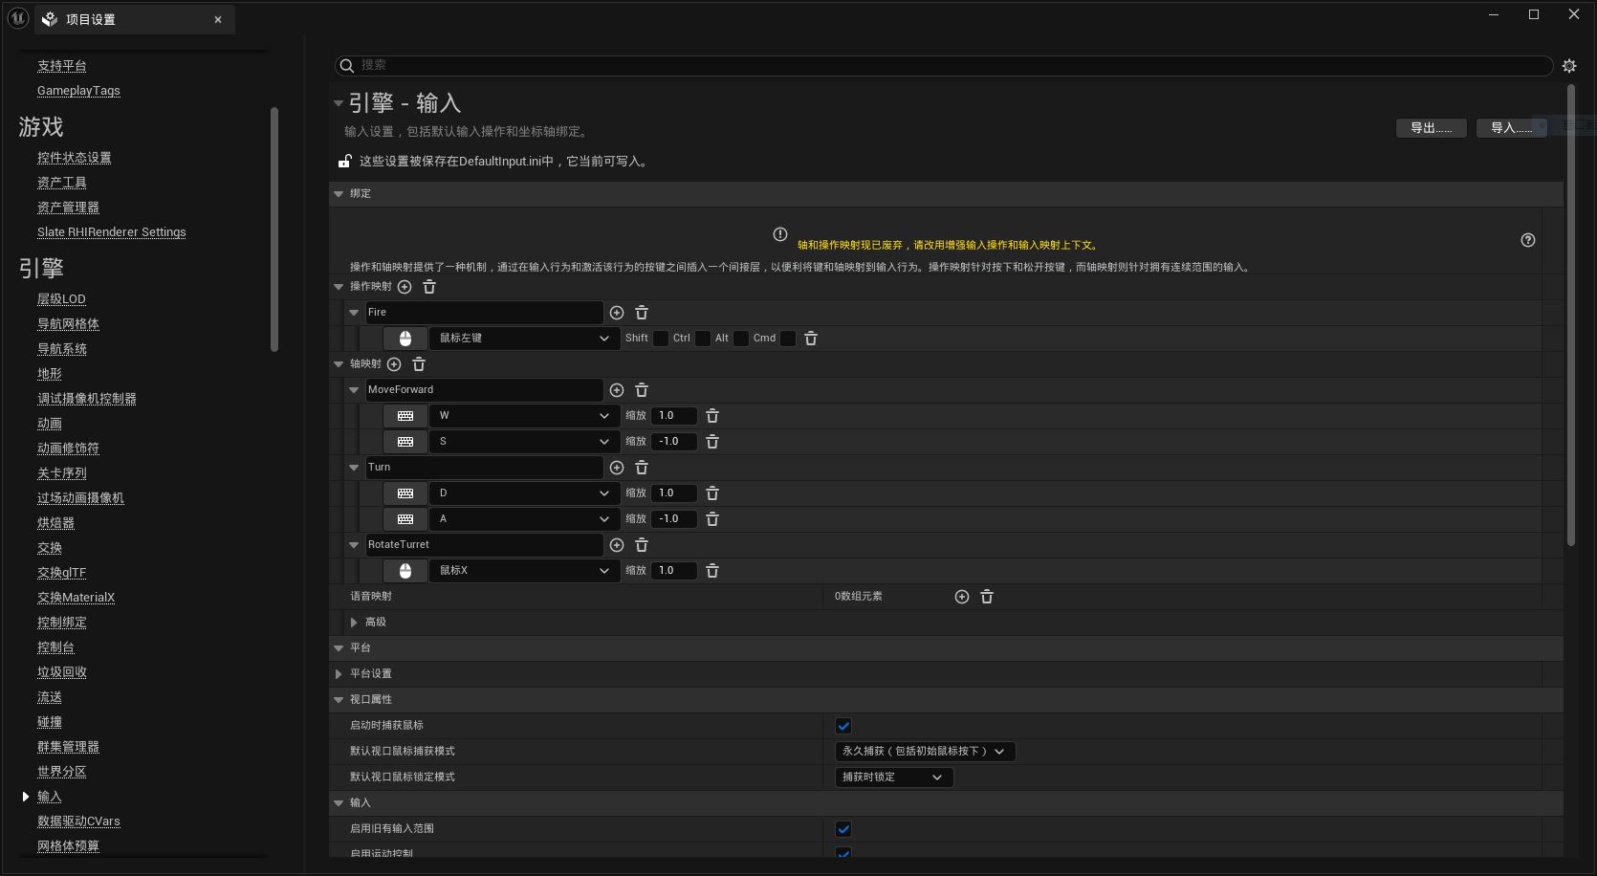Screen dimensions: 1597x876
Task: Add a new action mapping with plus icon
Action: (x=405, y=287)
